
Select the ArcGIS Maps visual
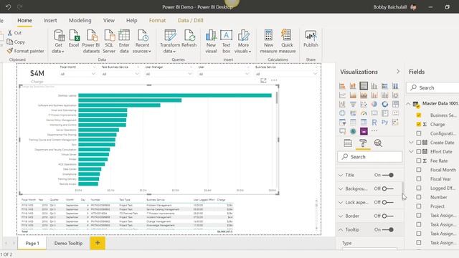[353, 131]
